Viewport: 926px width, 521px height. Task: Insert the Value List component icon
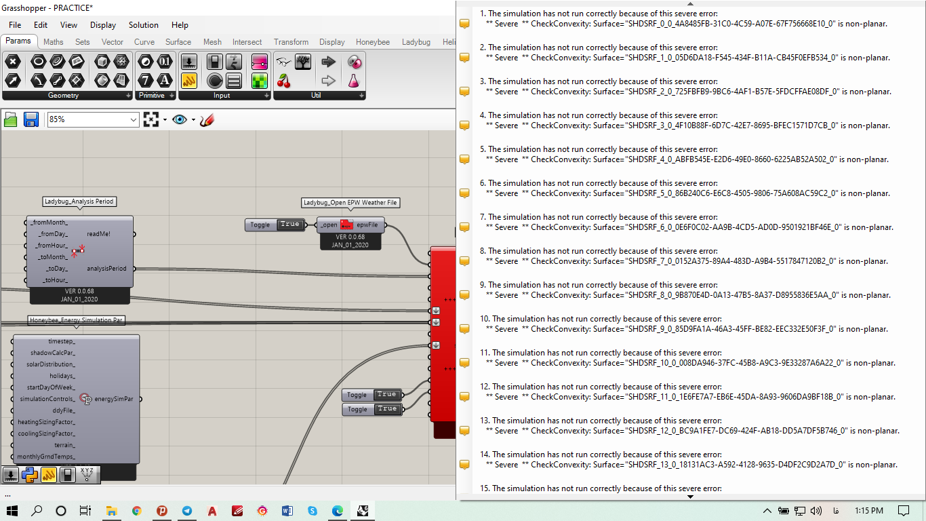(x=234, y=81)
